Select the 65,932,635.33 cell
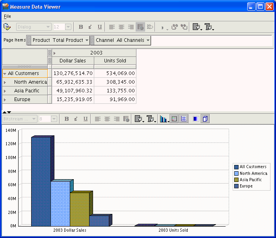Image resolution: width=276 pixels, height=238 pixels. [x=73, y=82]
